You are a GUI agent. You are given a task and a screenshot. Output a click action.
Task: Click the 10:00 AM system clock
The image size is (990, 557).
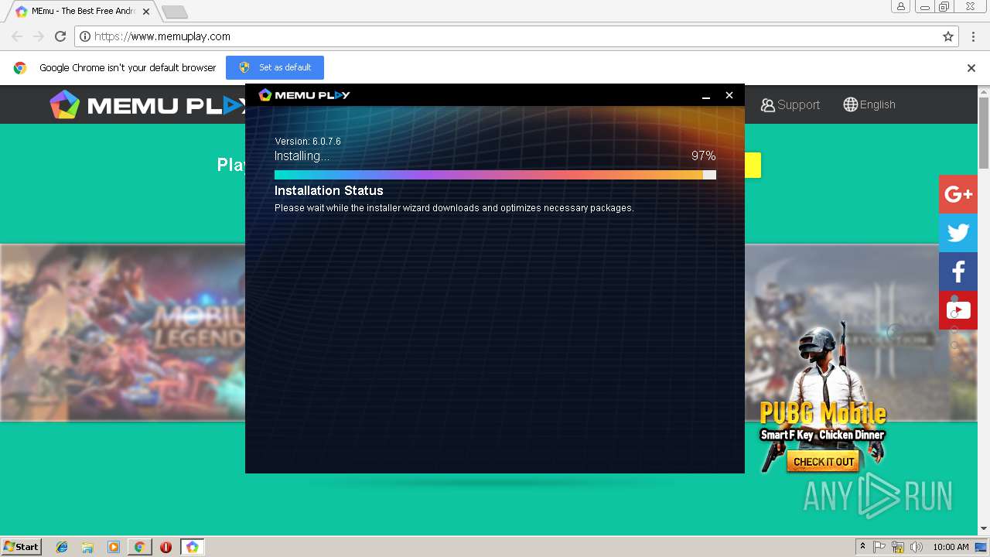(x=951, y=547)
